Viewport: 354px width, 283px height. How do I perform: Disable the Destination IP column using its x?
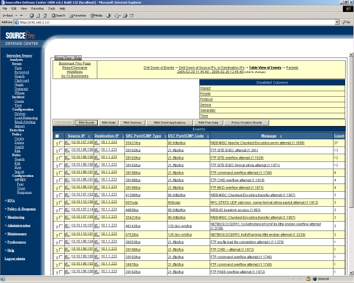(123, 136)
